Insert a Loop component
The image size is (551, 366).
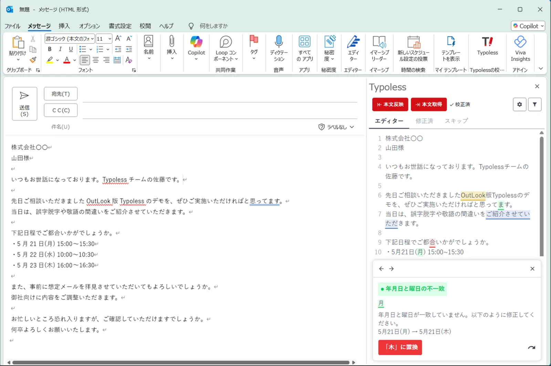pyautogui.click(x=226, y=49)
